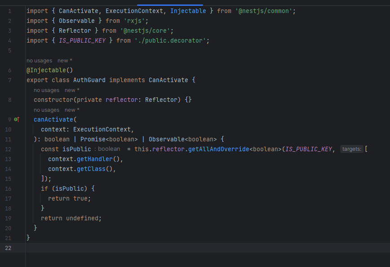Open the 'no usages' hint above the constructor
The width and height of the screenshot is (390, 267).
tap(47, 90)
